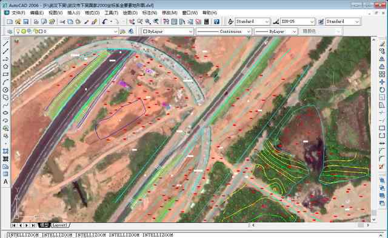Viewport: 388px width, 238px height.
Task: Select the Rectangle draw tool
Action: (x=5, y=74)
